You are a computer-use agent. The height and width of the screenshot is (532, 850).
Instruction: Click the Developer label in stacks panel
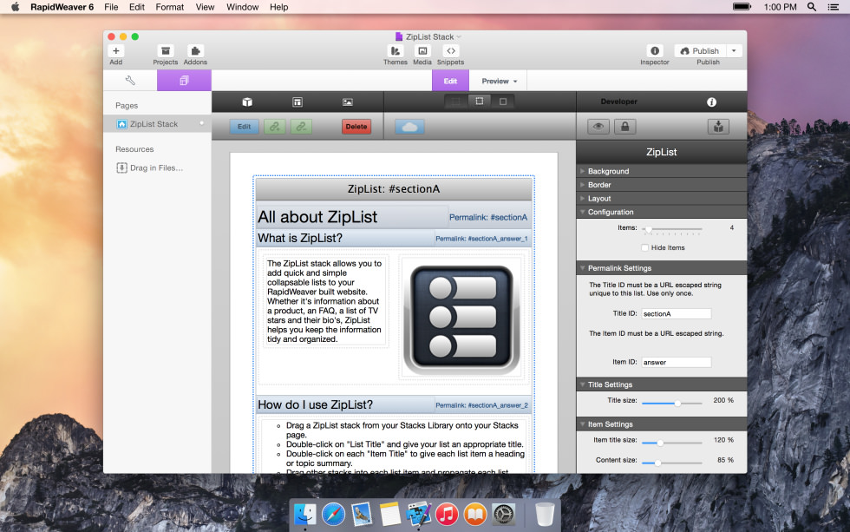coord(618,102)
